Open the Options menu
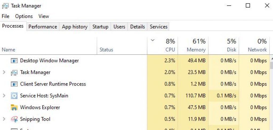 (x=24, y=16)
